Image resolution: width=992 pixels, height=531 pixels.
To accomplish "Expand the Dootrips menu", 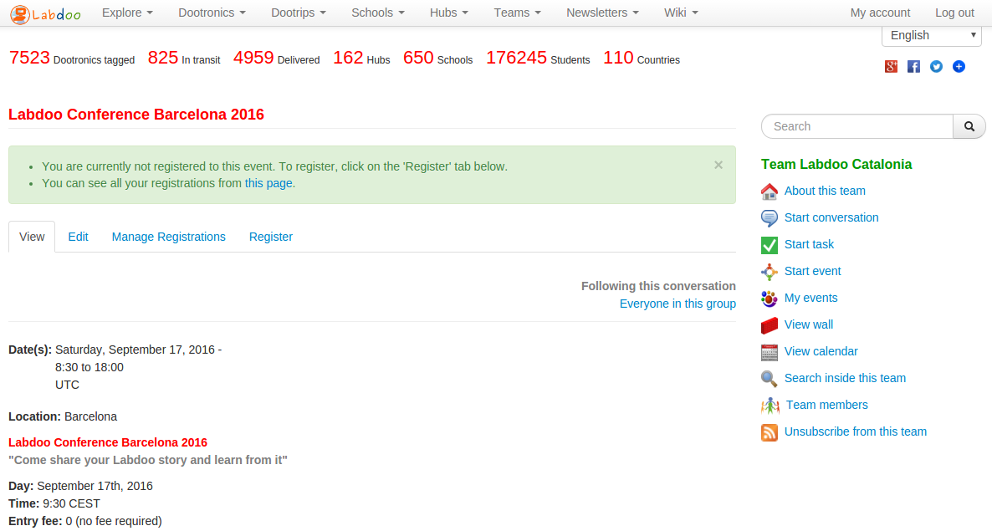I will pos(299,13).
